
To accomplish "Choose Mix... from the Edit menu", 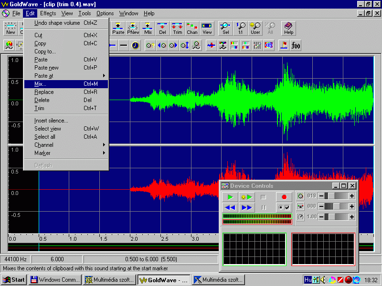I will pyautogui.click(x=66, y=84).
